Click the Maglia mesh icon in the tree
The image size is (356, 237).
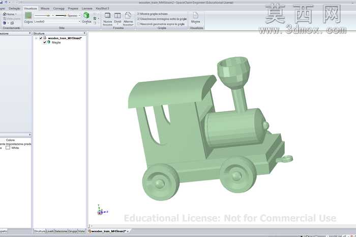pyautogui.click(x=49, y=42)
